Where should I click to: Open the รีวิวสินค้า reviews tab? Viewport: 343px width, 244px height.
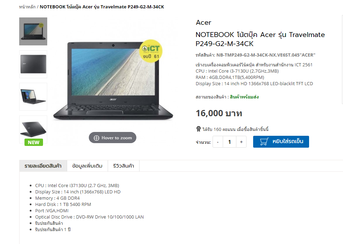pos(123,166)
